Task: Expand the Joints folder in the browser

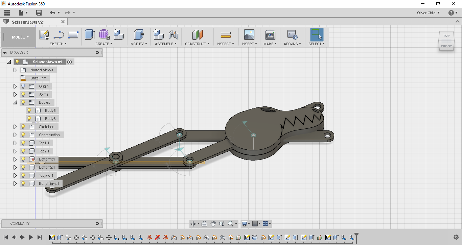Action: pyautogui.click(x=15, y=94)
